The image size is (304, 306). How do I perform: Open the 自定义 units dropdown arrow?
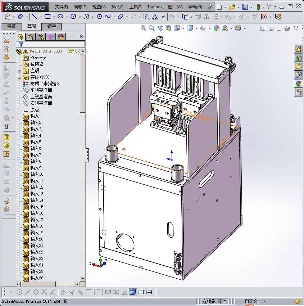[265, 302]
